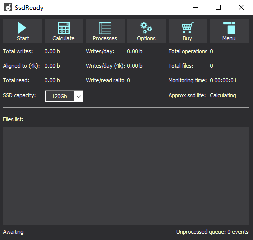Image resolution: width=253 pixels, height=240 pixels.
Task: Click the Start button label
Action: (23, 38)
